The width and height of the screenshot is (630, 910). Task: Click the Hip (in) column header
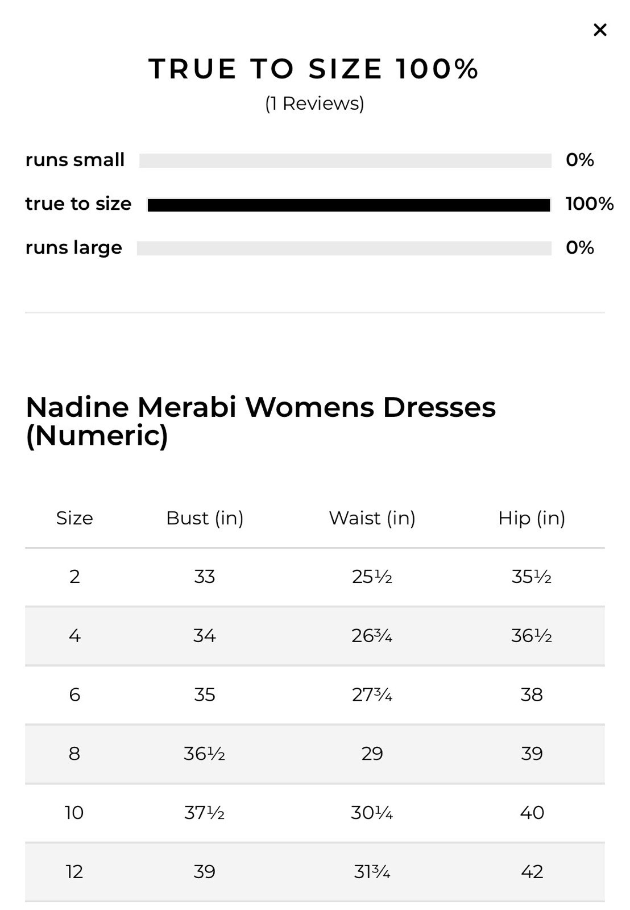[x=532, y=518]
